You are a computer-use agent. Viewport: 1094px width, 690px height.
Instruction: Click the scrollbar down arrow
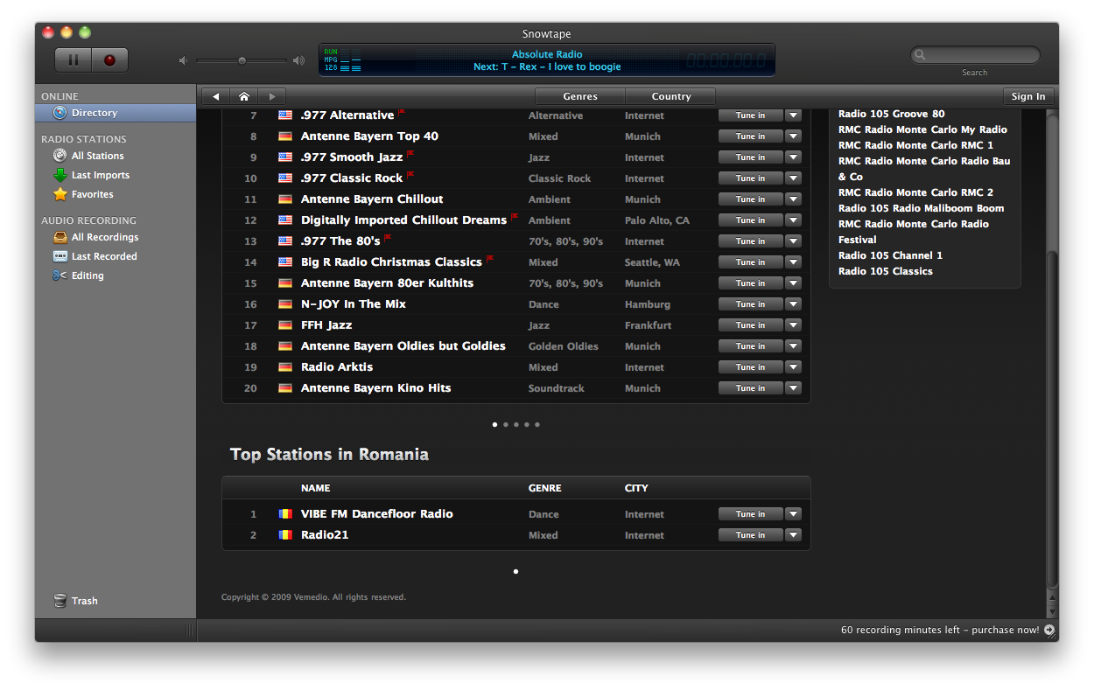pos(1053,612)
